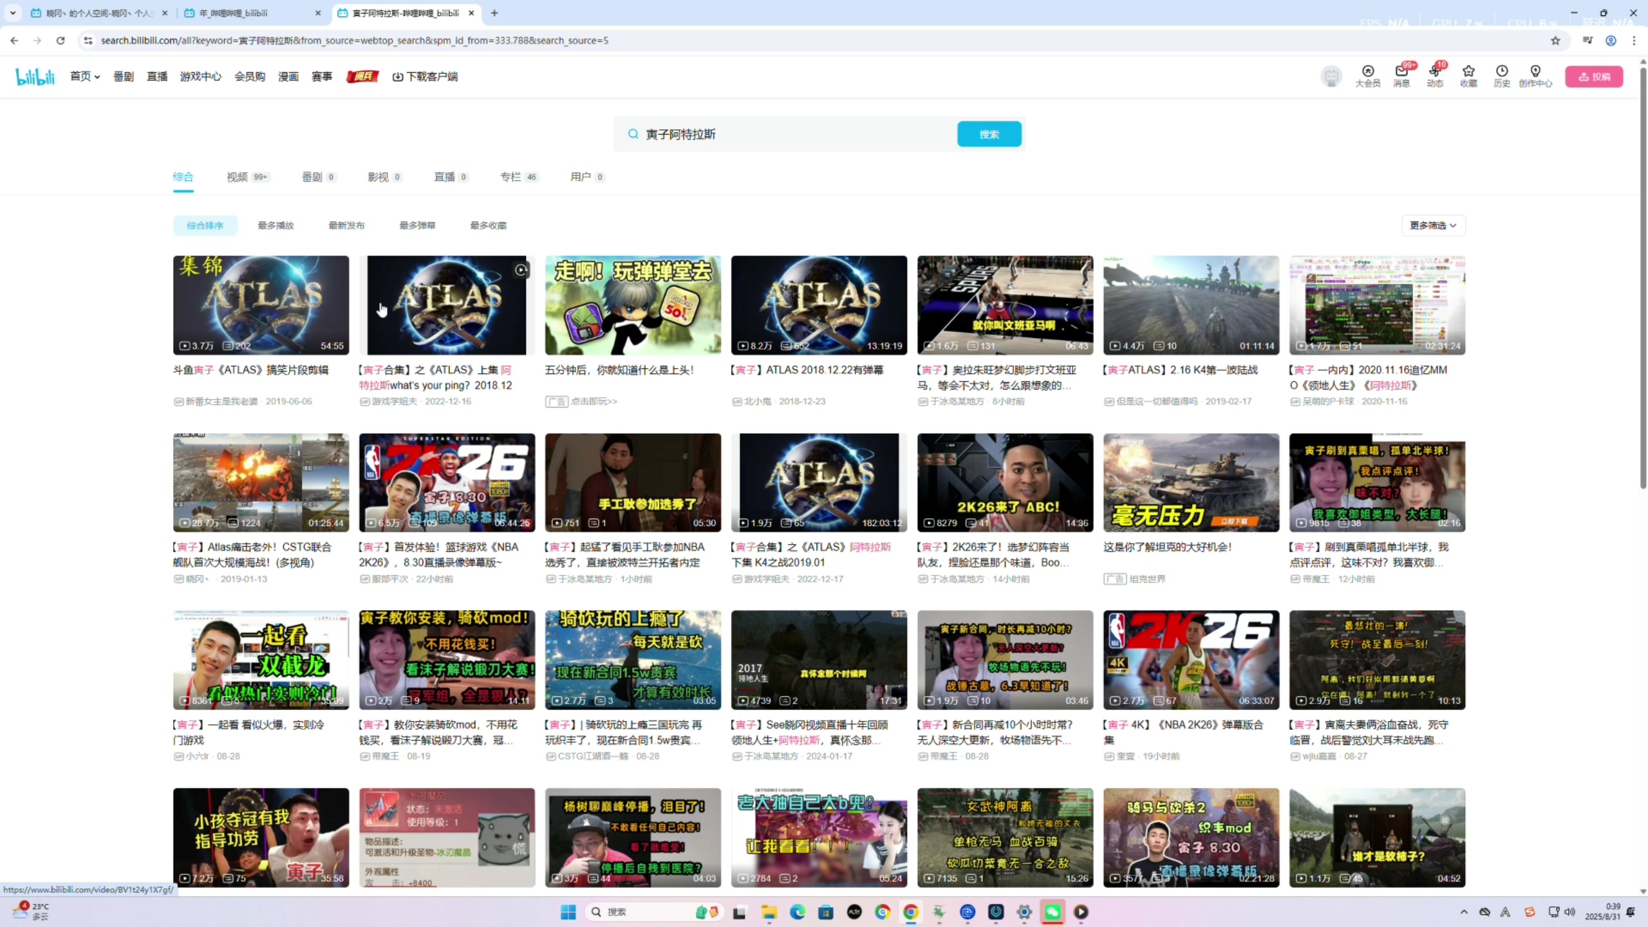Viewport: 1648px width, 927px height.
Task: Open the 大会员 icon in header
Action: click(1367, 76)
